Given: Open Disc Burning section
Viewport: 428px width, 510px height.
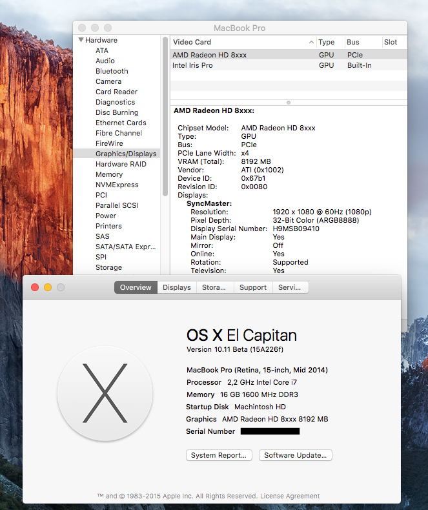Looking at the screenshot, I should tap(117, 112).
